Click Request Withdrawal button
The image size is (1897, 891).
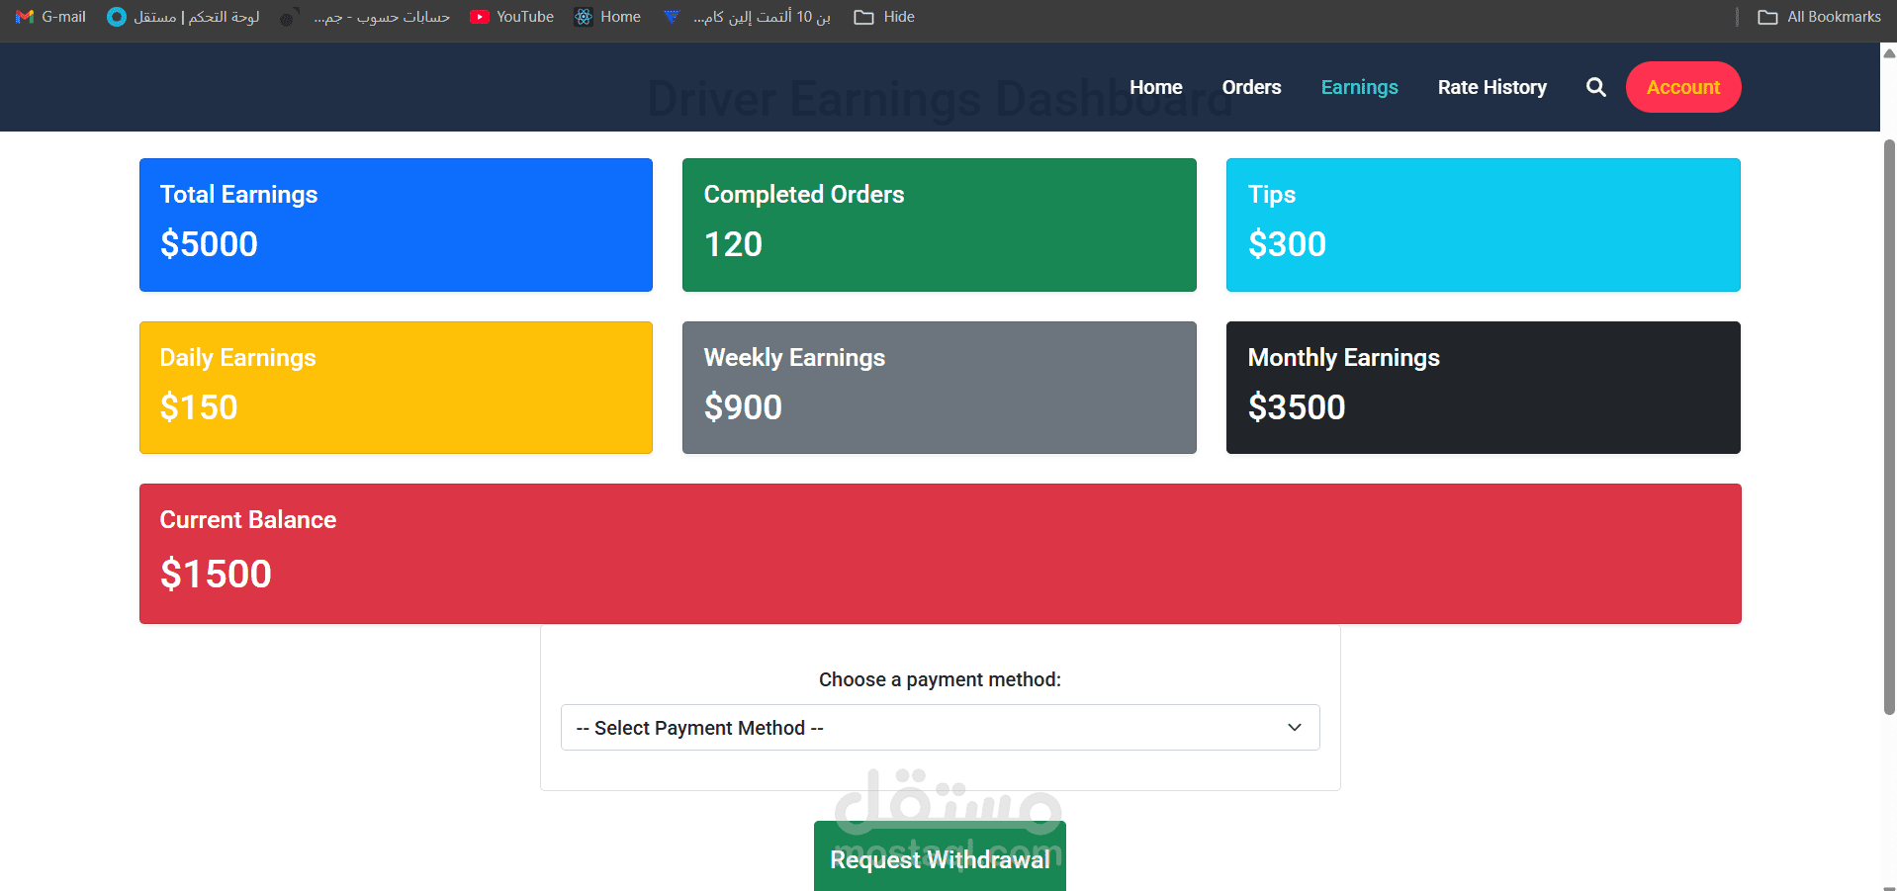pos(940,856)
